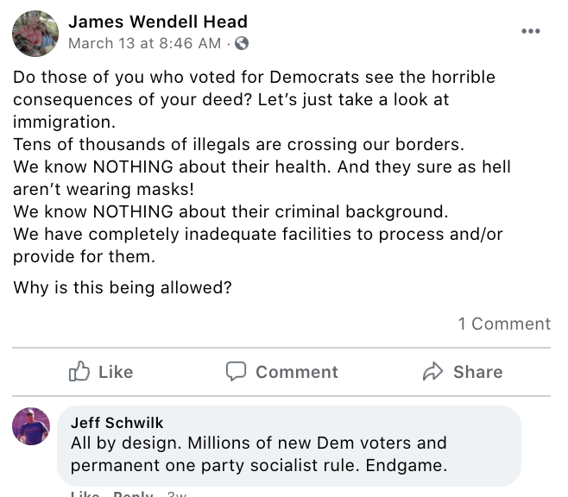Image resolution: width=568 pixels, height=497 pixels.
Task: Open James Wendell Head's profile picture
Action: (x=35, y=33)
